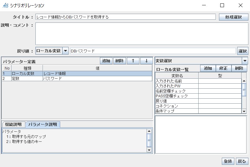The width and height of the screenshot is (250, 167).
Task: Edit the タイトル text field
Action: [126, 17]
